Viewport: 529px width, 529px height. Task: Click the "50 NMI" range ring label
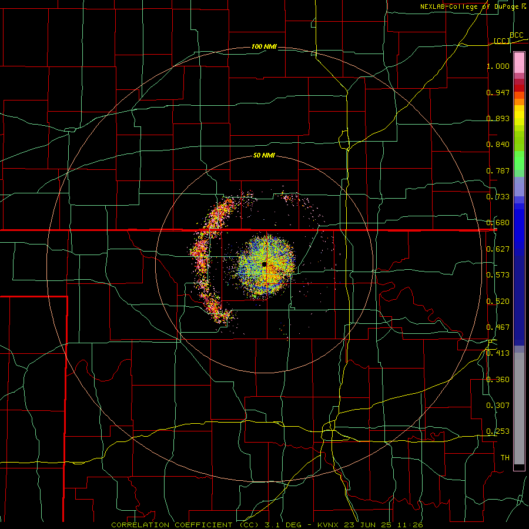pos(264,155)
